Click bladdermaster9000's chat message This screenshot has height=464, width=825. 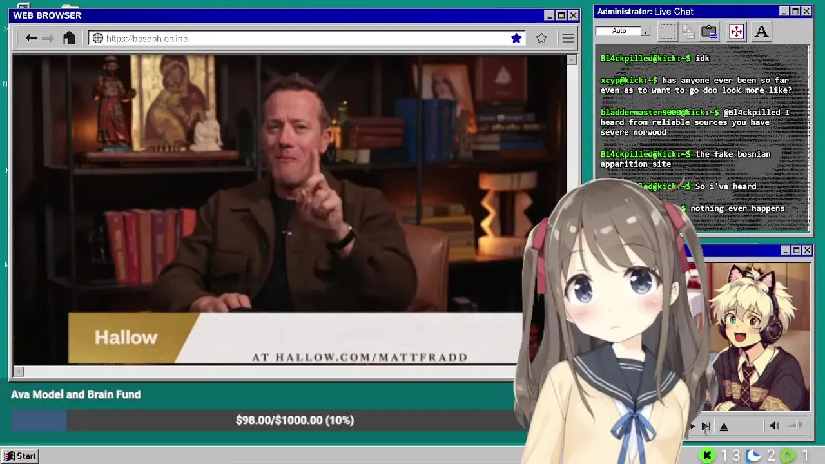[695, 122]
